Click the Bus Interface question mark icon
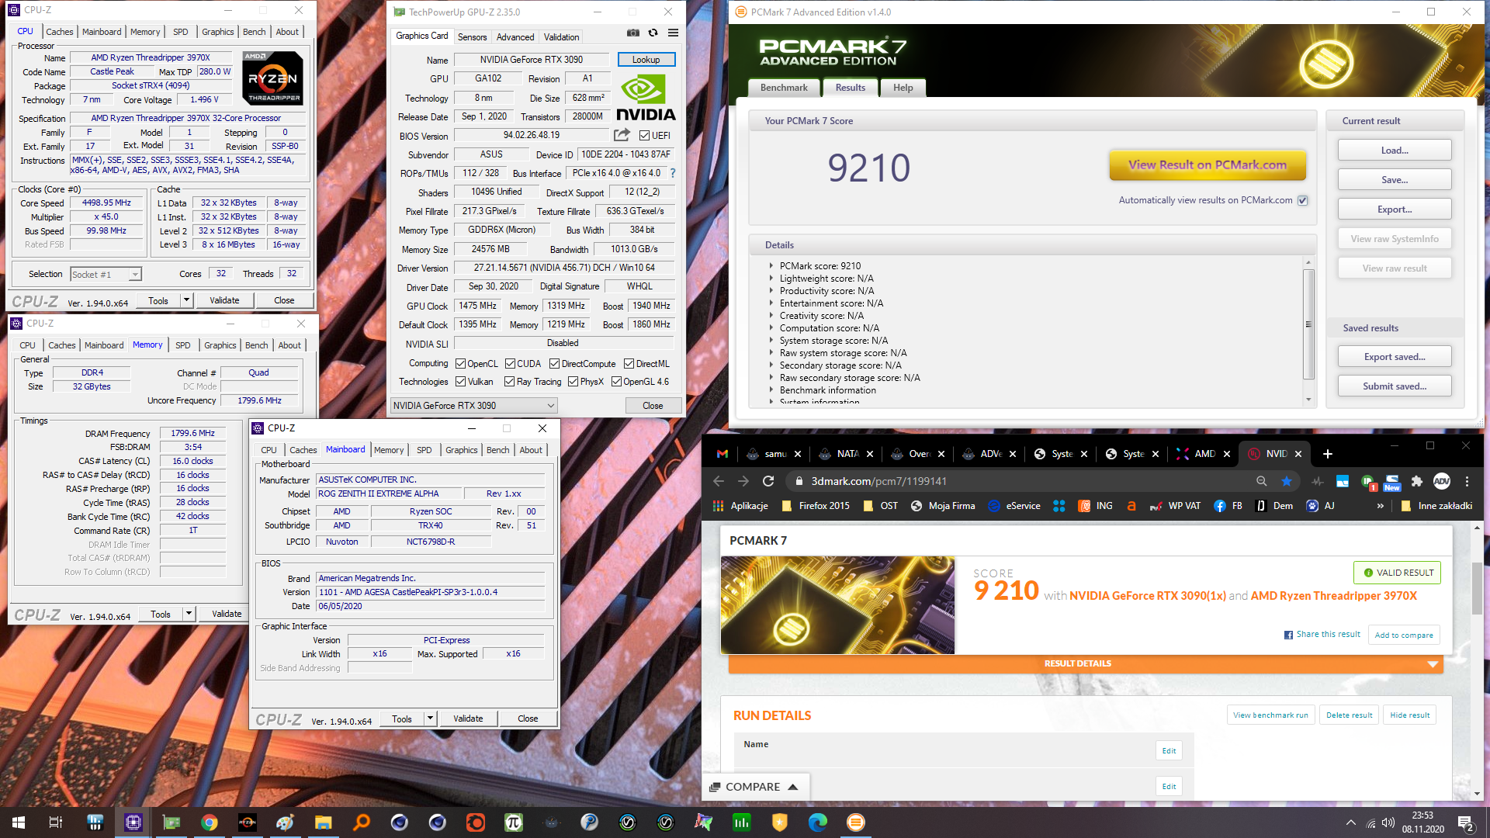 [x=673, y=173]
